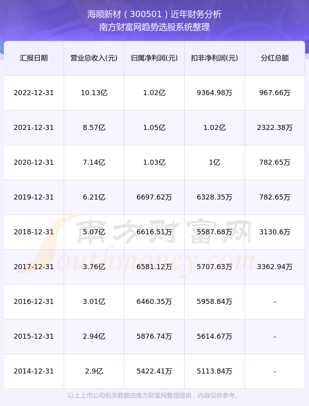Select the 归属净利润(元) column header
309x406 pixels.
(x=154, y=58)
